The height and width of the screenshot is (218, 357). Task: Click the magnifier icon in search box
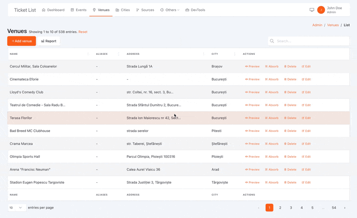272,41
